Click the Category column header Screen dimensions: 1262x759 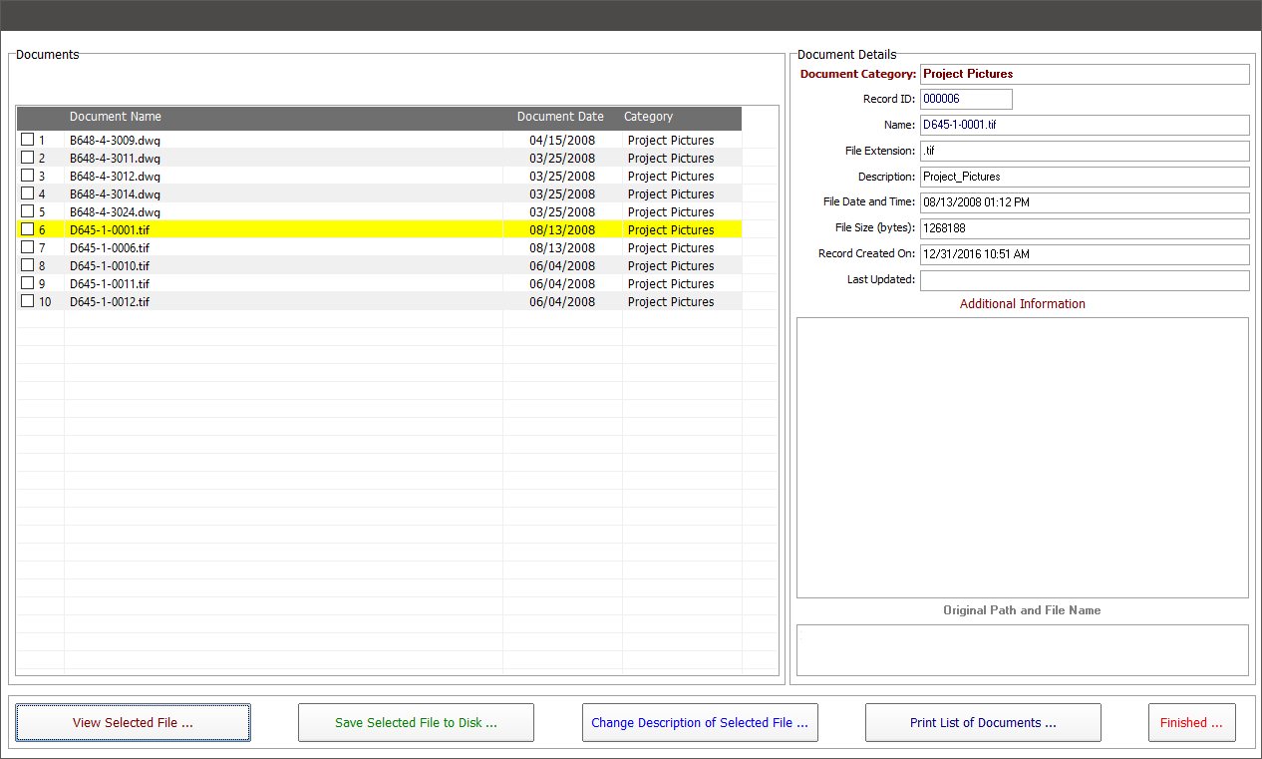tap(649, 117)
